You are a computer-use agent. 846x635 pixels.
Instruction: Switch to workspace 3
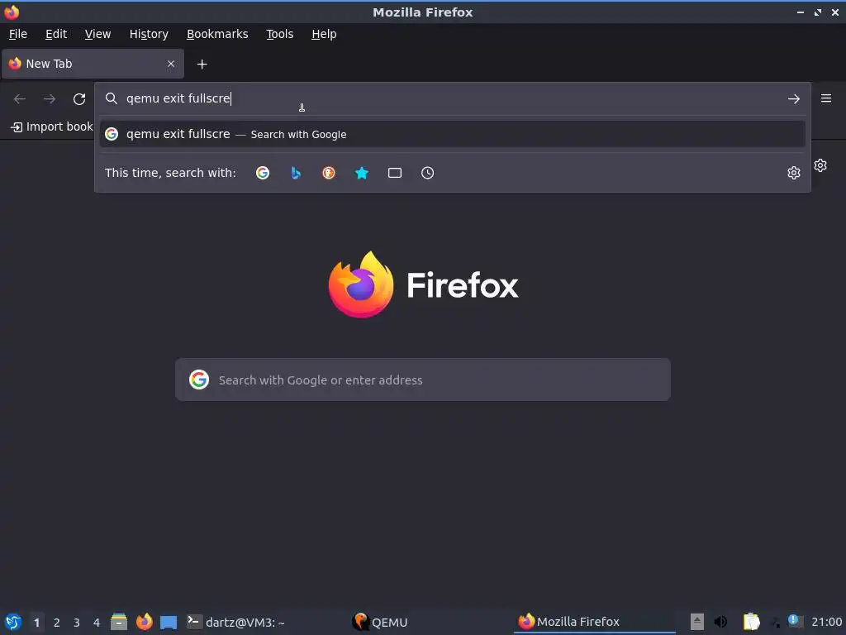(77, 623)
